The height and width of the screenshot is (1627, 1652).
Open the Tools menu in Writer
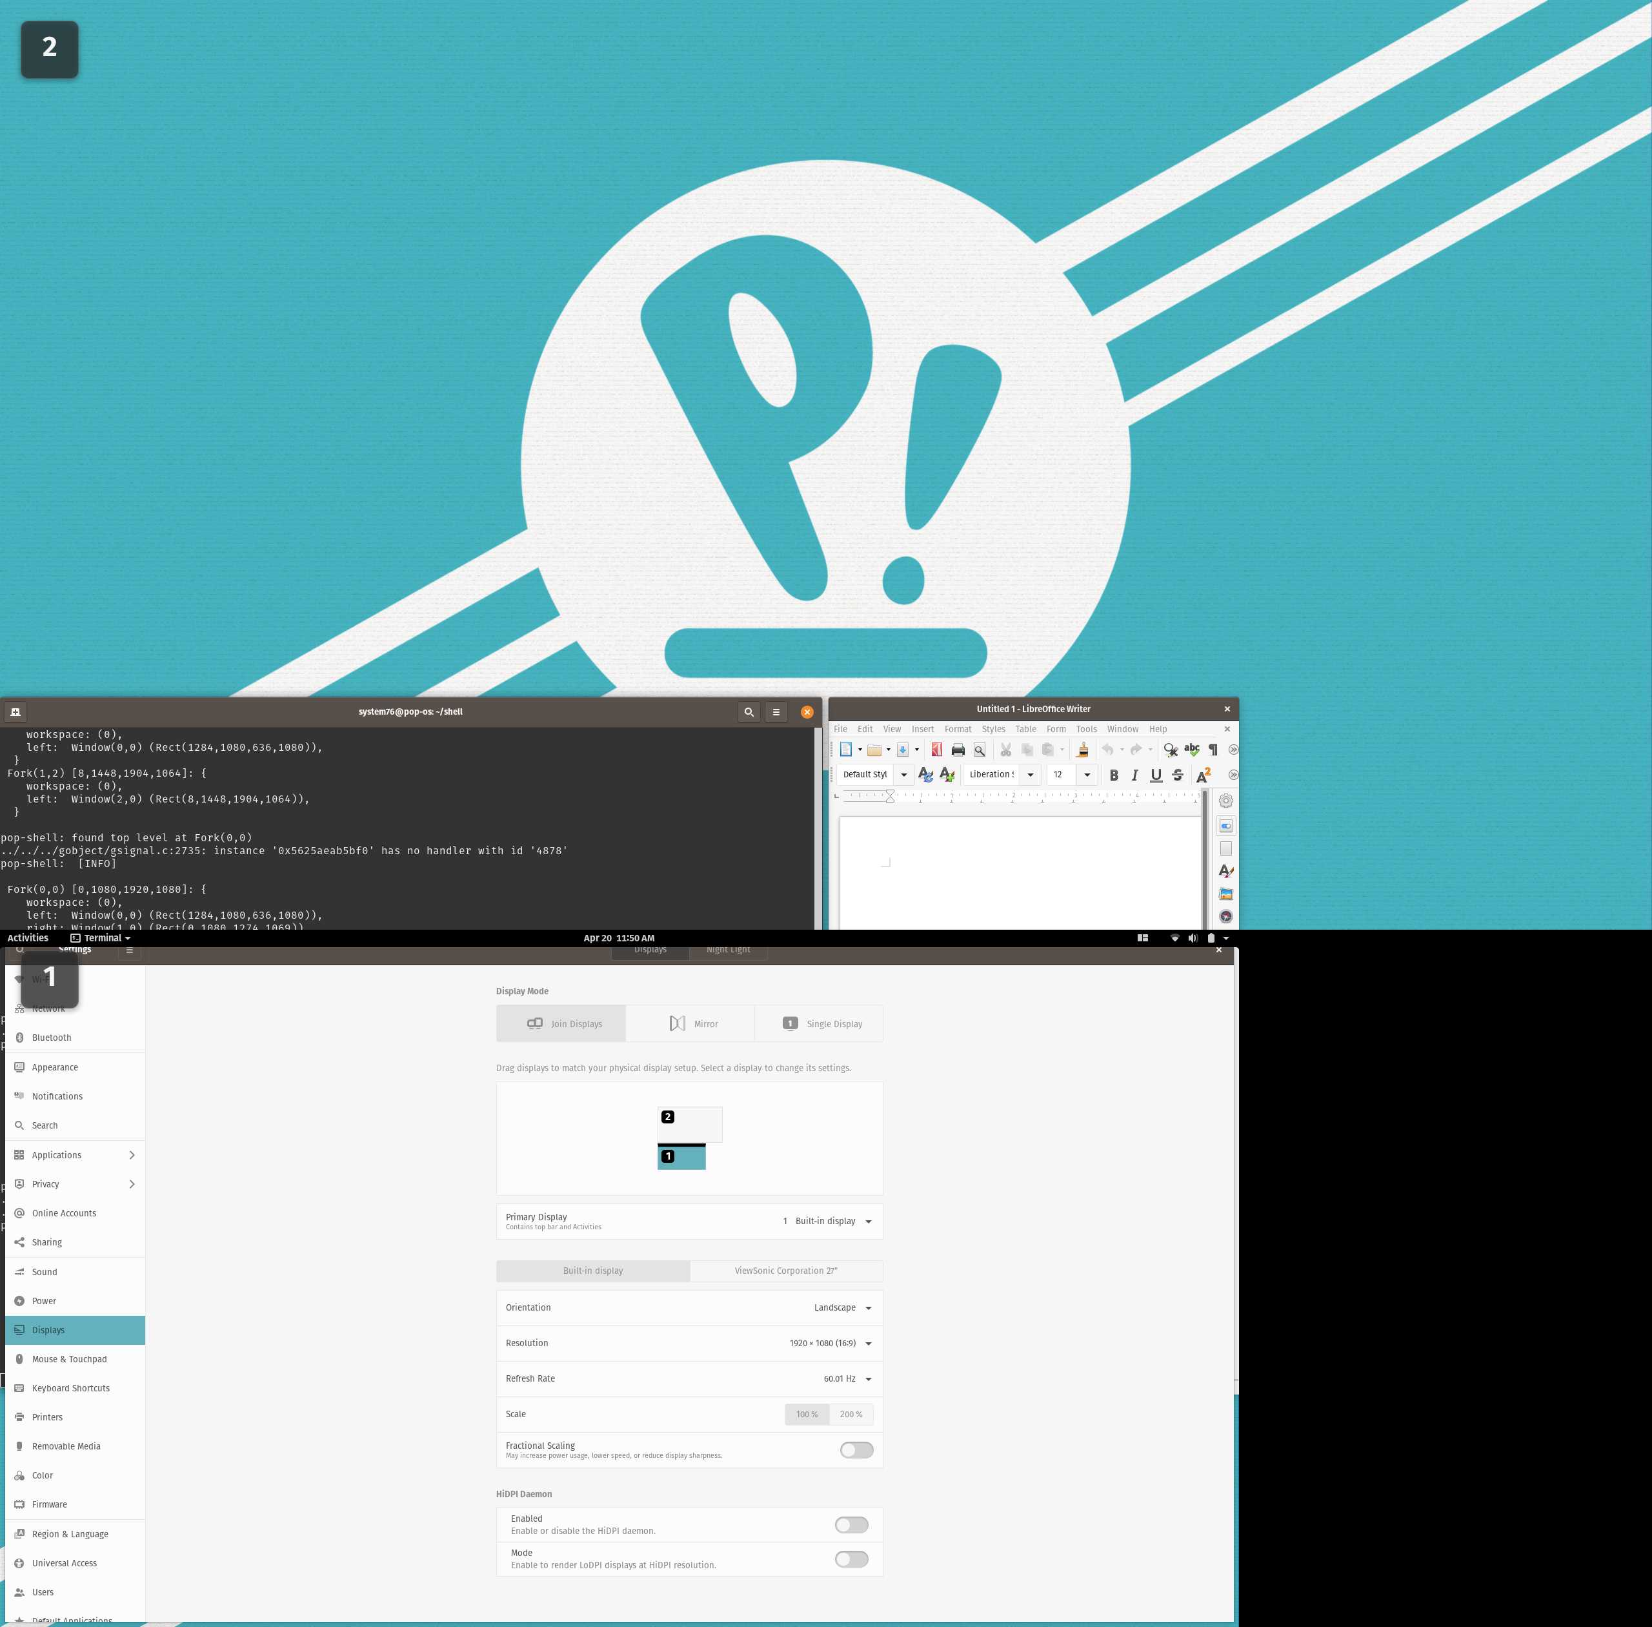[1085, 729]
